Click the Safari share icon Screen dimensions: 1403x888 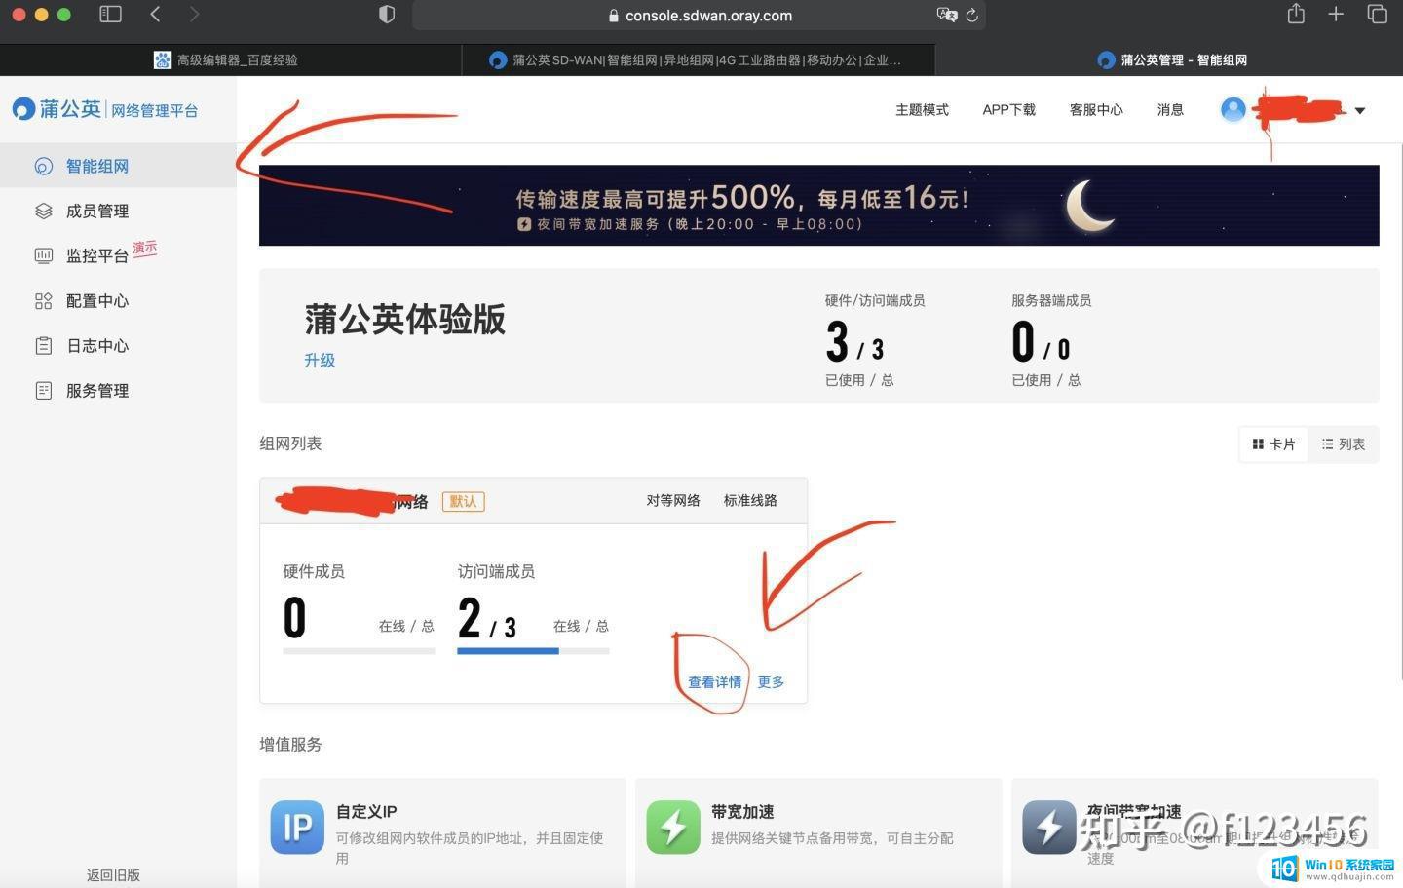point(1296,14)
